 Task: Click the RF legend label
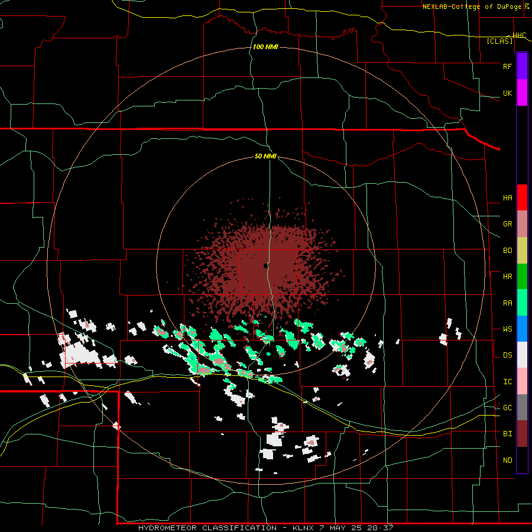click(x=507, y=66)
